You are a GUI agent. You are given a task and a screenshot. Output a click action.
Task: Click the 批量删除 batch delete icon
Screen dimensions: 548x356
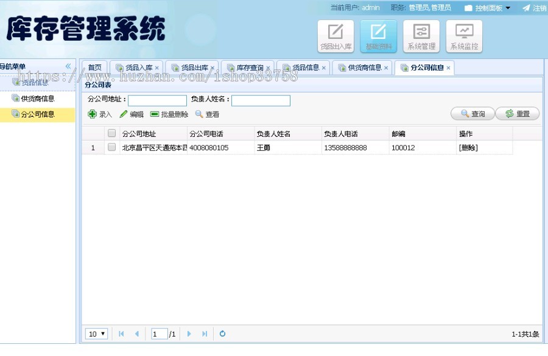pos(168,114)
